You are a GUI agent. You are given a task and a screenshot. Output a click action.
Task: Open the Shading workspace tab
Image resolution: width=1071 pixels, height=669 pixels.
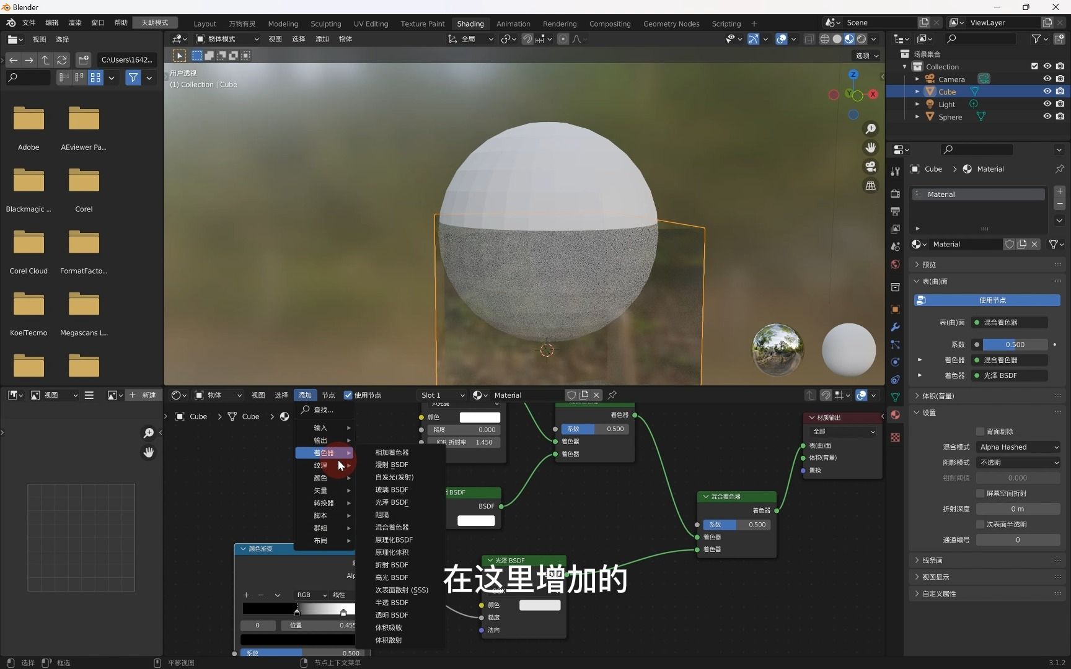tap(470, 24)
